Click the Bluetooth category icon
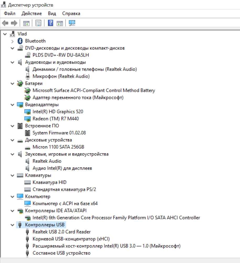This screenshot has width=240, height=263. pyautogui.click(x=20, y=41)
